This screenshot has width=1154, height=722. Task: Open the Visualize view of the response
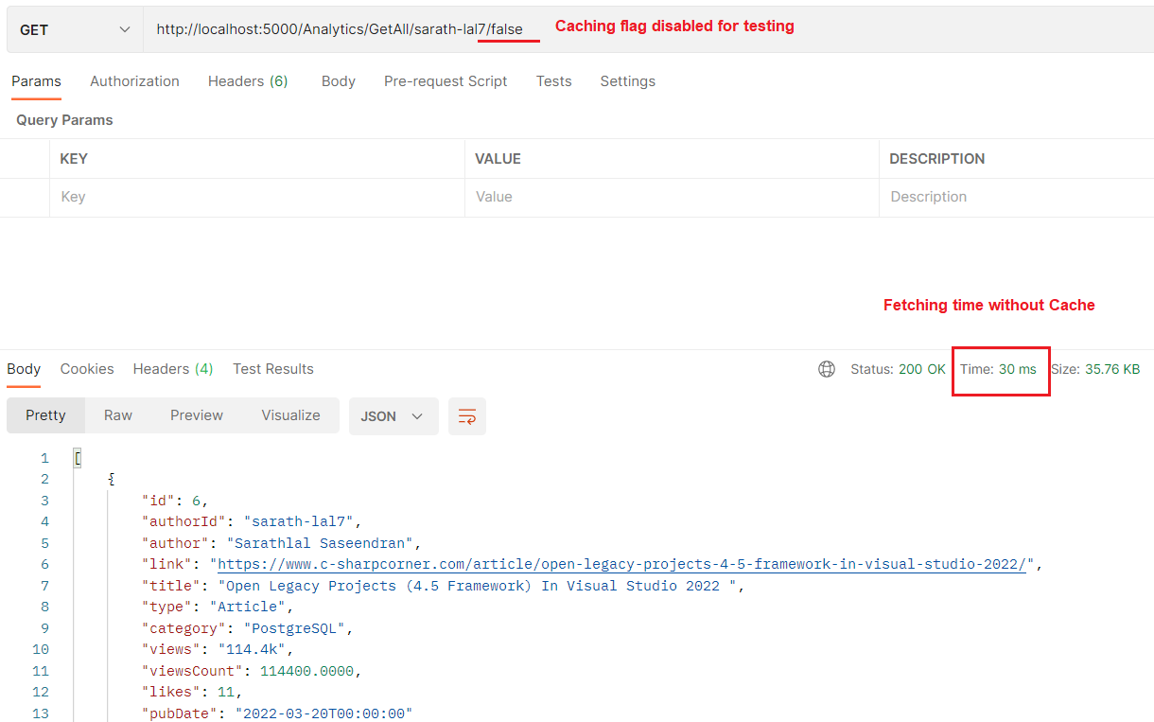pyautogui.click(x=290, y=414)
